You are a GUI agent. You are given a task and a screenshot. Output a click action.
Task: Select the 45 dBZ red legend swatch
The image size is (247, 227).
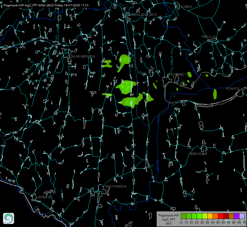pos(221,216)
